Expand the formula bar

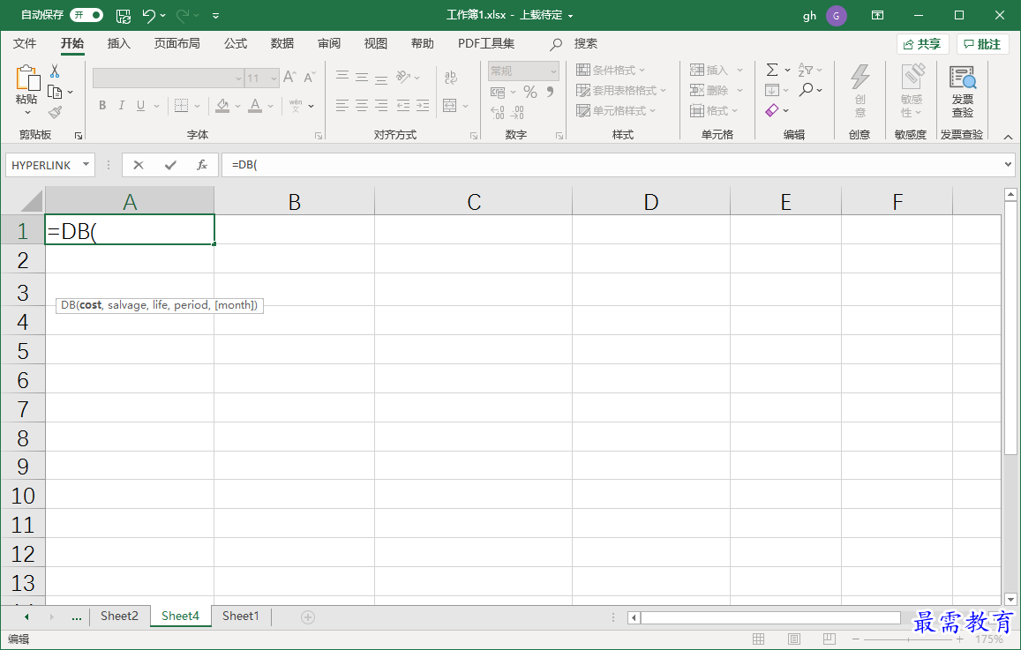pyautogui.click(x=1009, y=165)
